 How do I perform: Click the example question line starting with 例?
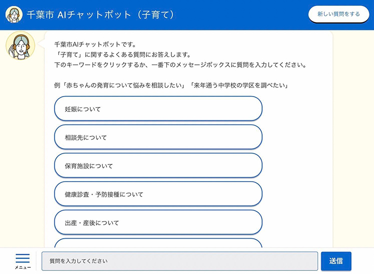(171, 85)
